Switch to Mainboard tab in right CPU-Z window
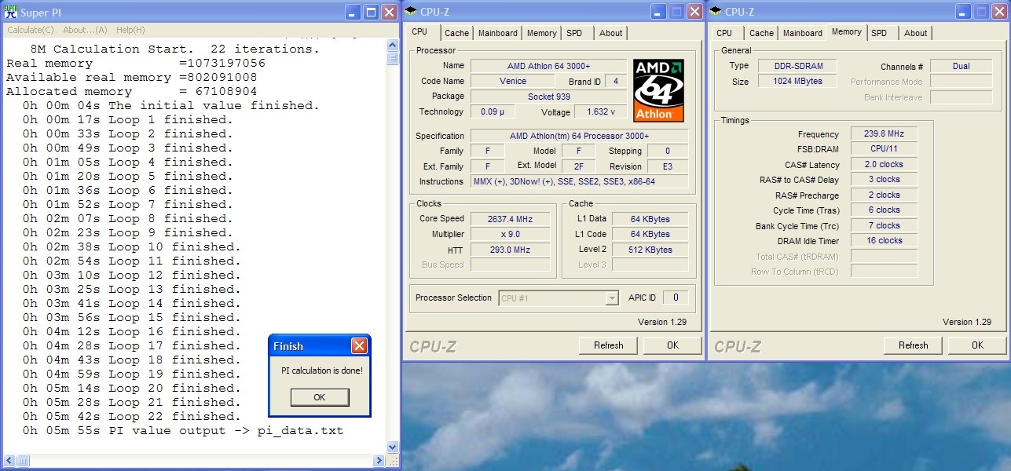This screenshot has width=1011, height=471. tap(803, 33)
